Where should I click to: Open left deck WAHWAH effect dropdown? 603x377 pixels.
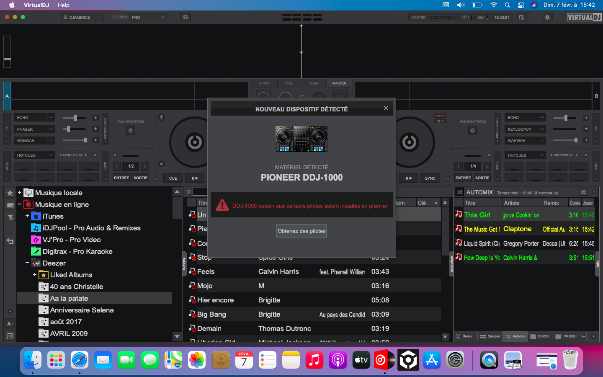point(35,140)
